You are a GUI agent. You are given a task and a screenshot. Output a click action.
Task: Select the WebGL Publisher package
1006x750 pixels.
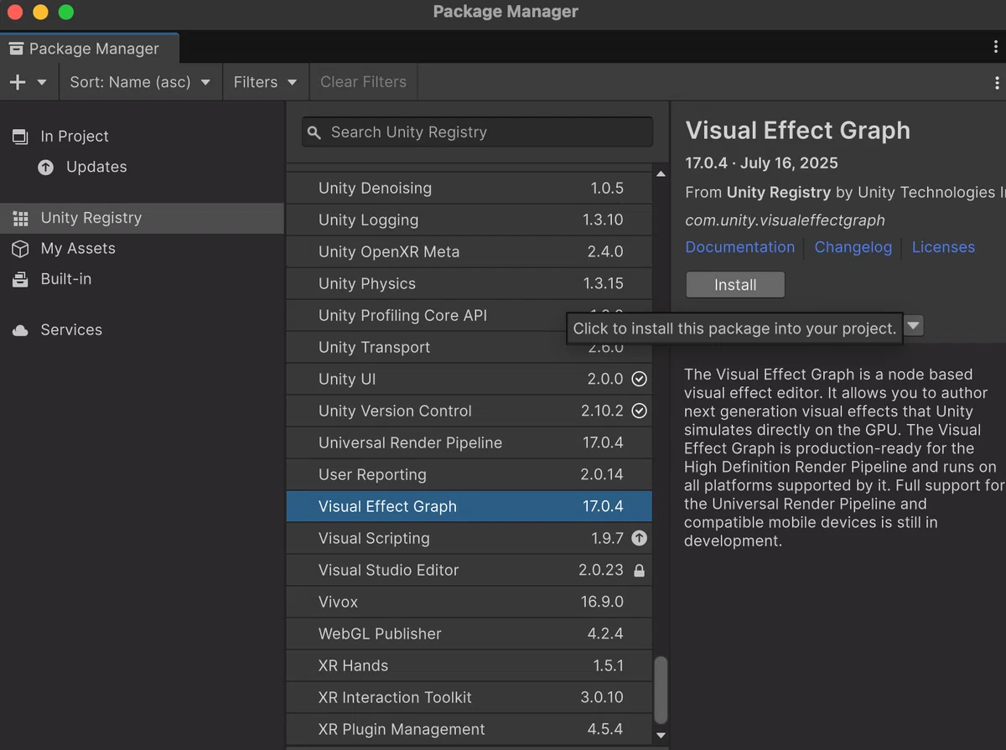click(x=469, y=634)
